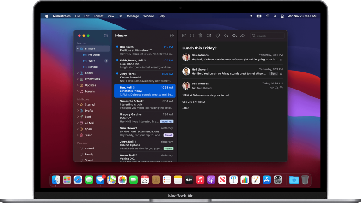Star Neil Jhaveri's sent message

[x=281, y=73]
